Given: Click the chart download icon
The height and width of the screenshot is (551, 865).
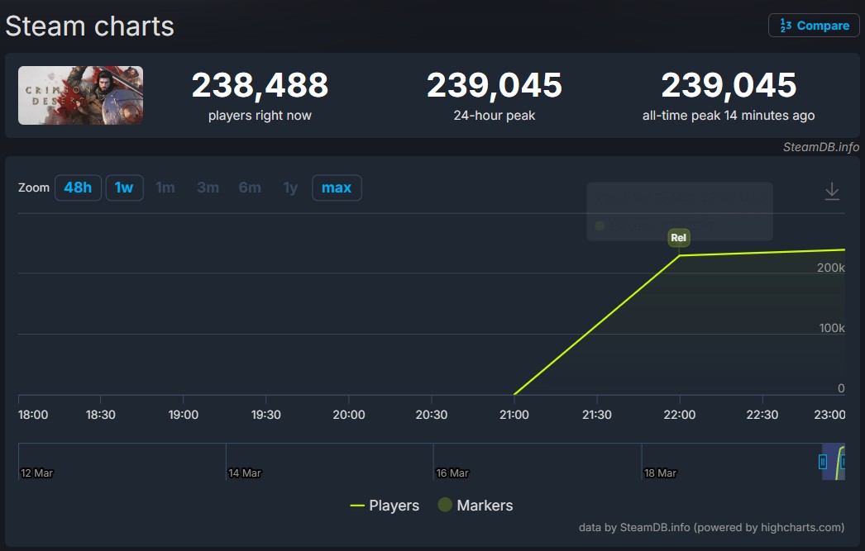Looking at the screenshot, I should (832, 192).
